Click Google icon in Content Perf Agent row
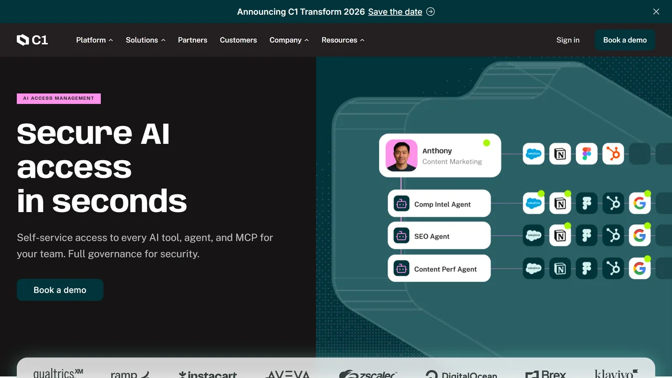This screenshot has width=672, height=378. 639,269
